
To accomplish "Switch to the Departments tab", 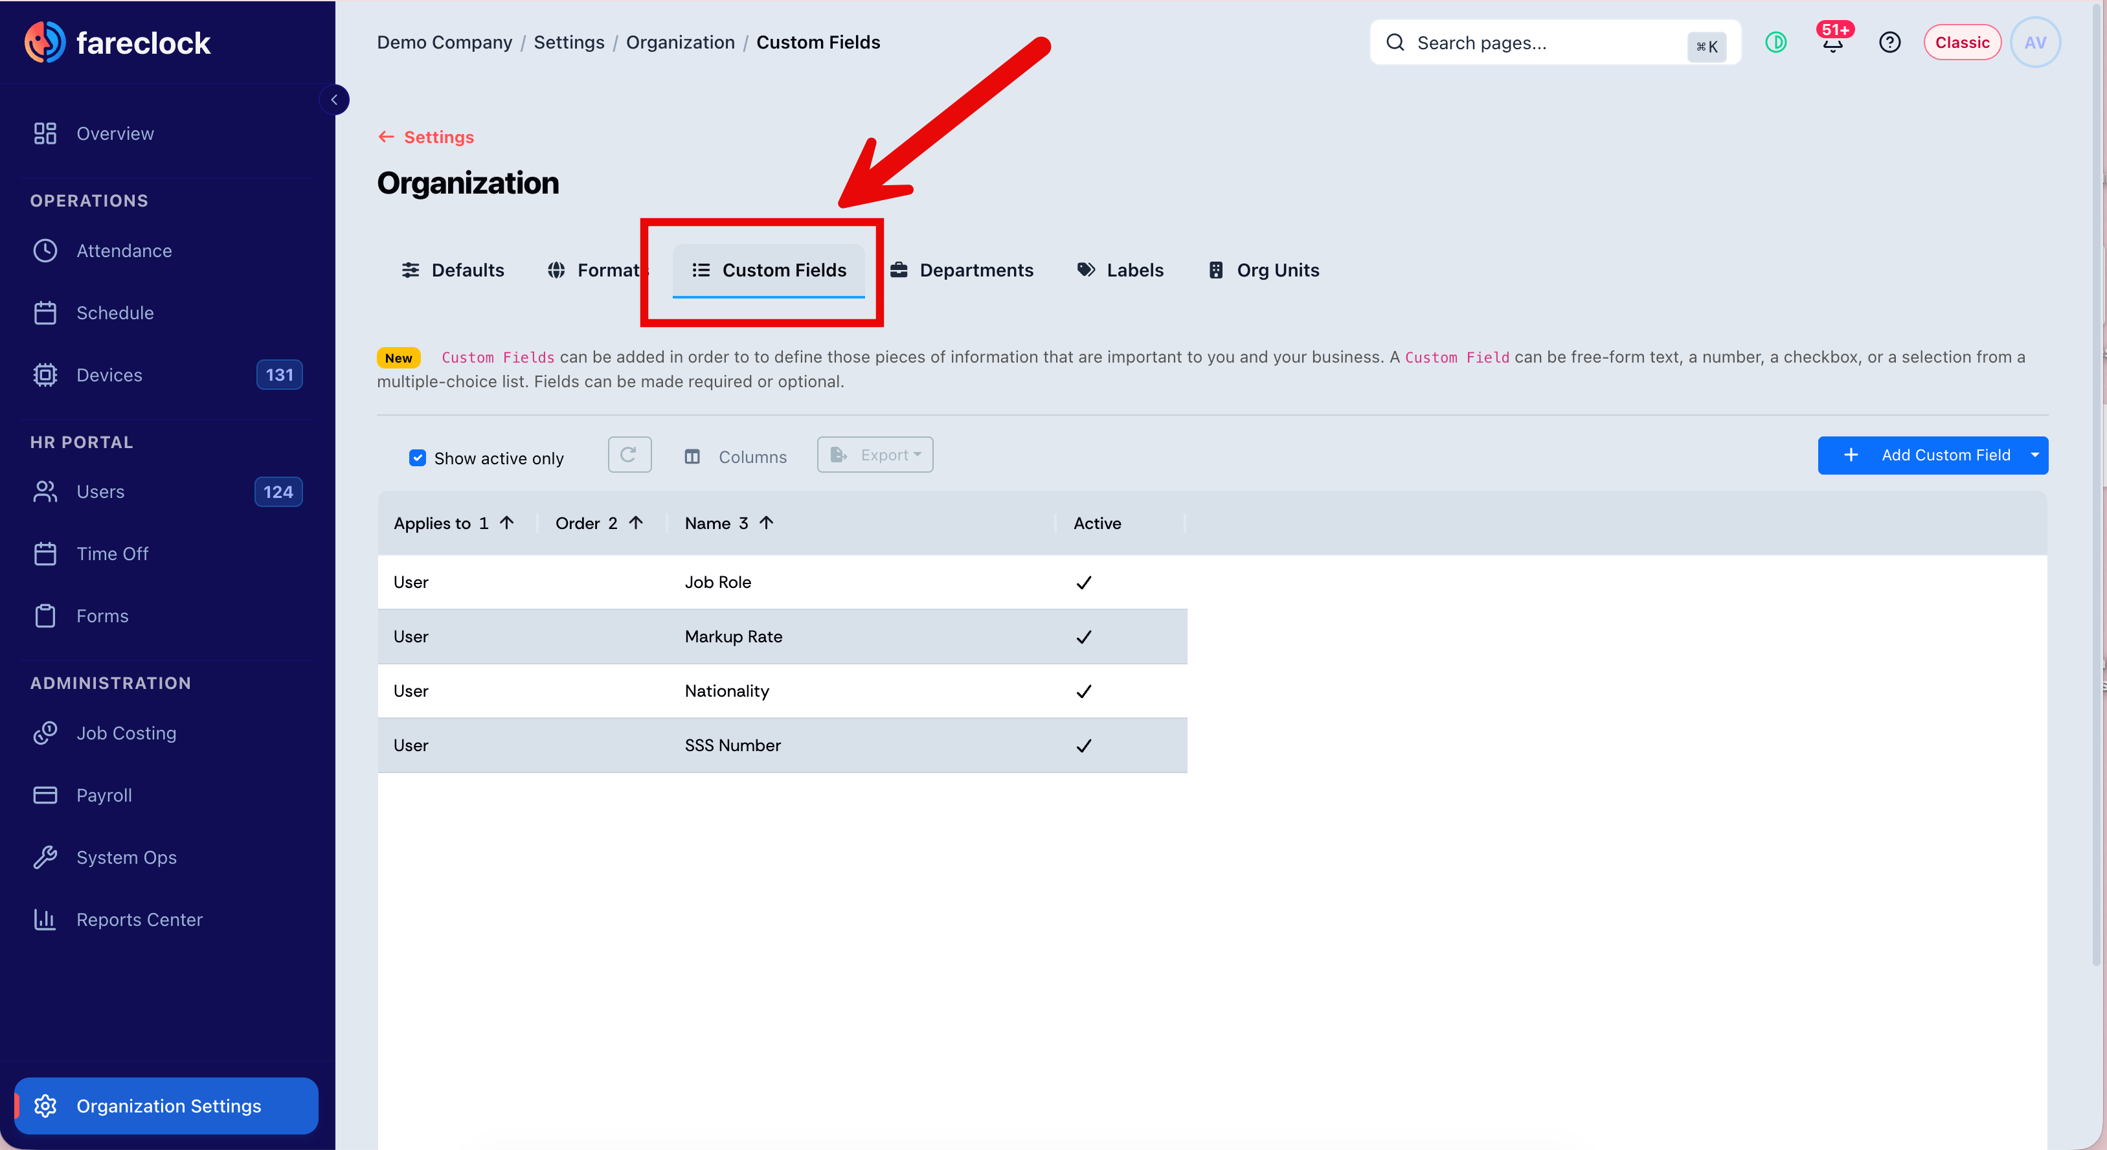I will (x=962, y=271).
